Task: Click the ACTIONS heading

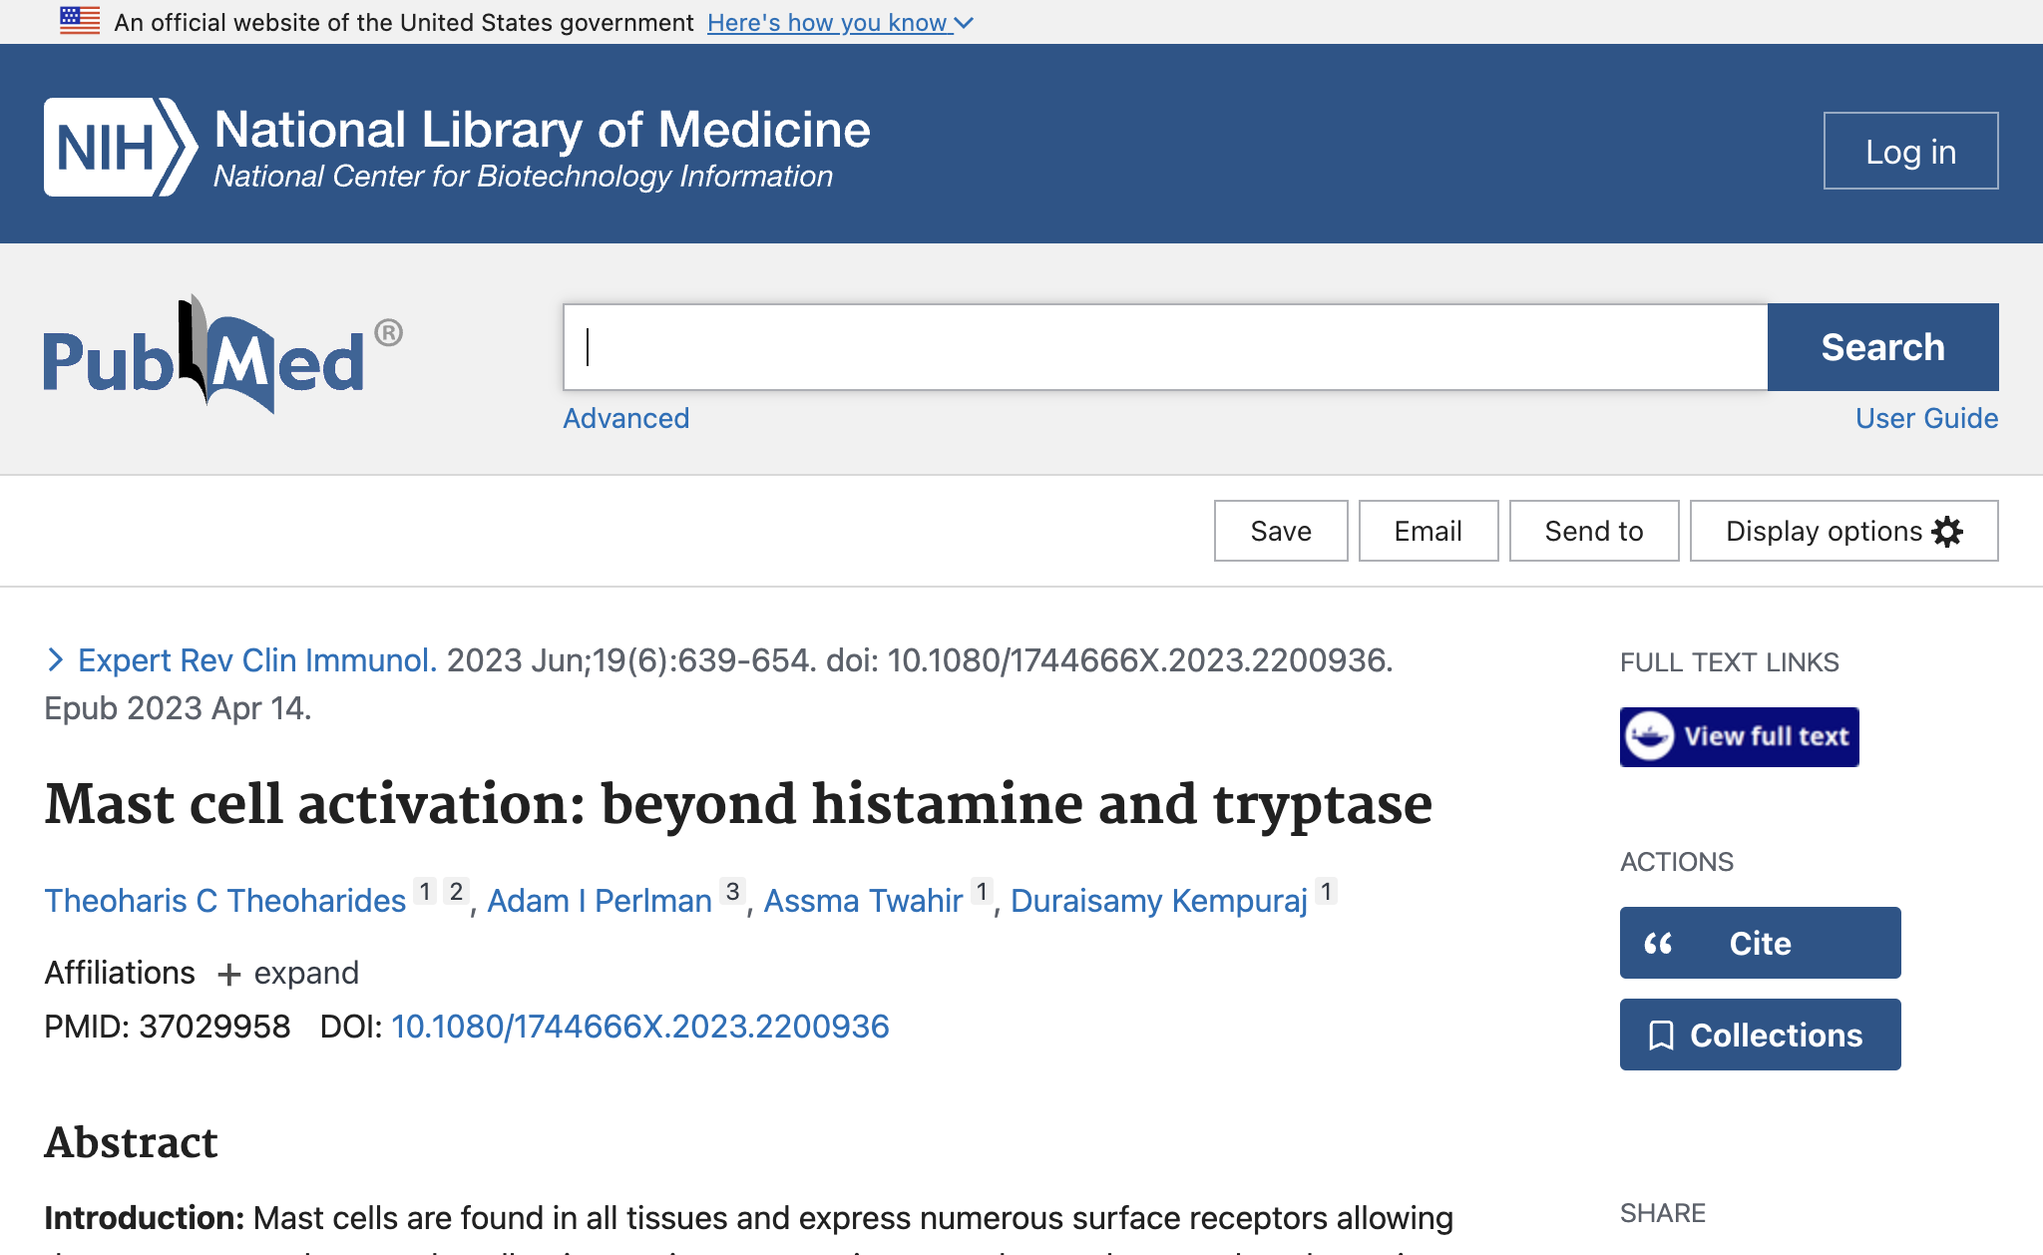Action: pyautogui.click(x=1677, y=862)
